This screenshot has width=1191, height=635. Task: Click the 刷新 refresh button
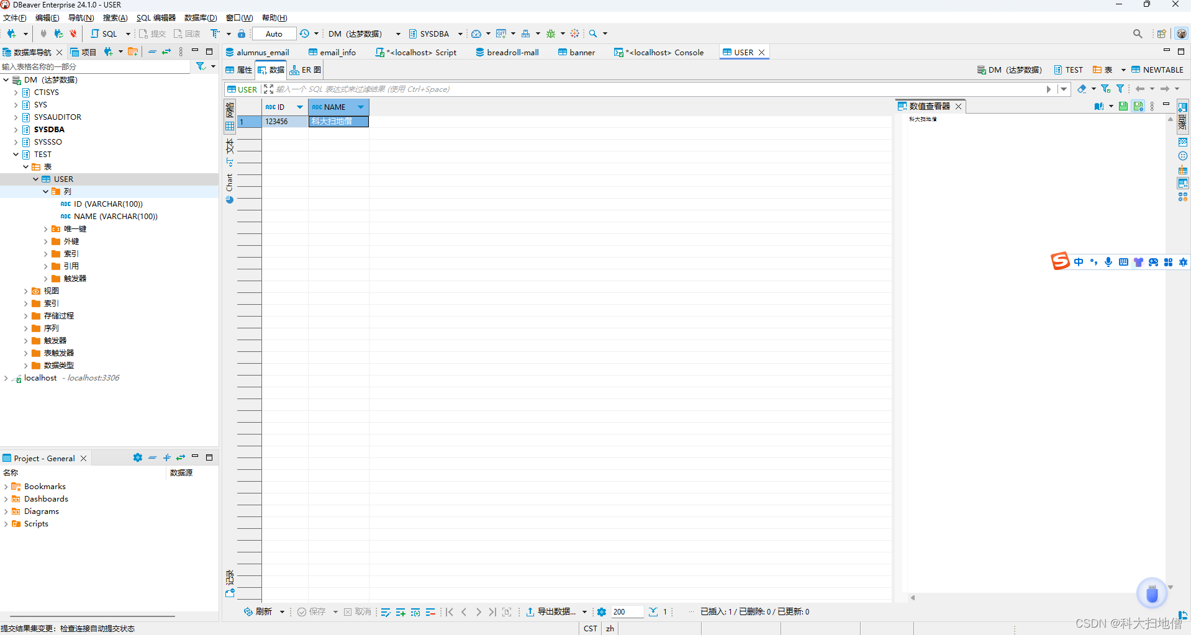pyautogui.click(x=258, y=612)
